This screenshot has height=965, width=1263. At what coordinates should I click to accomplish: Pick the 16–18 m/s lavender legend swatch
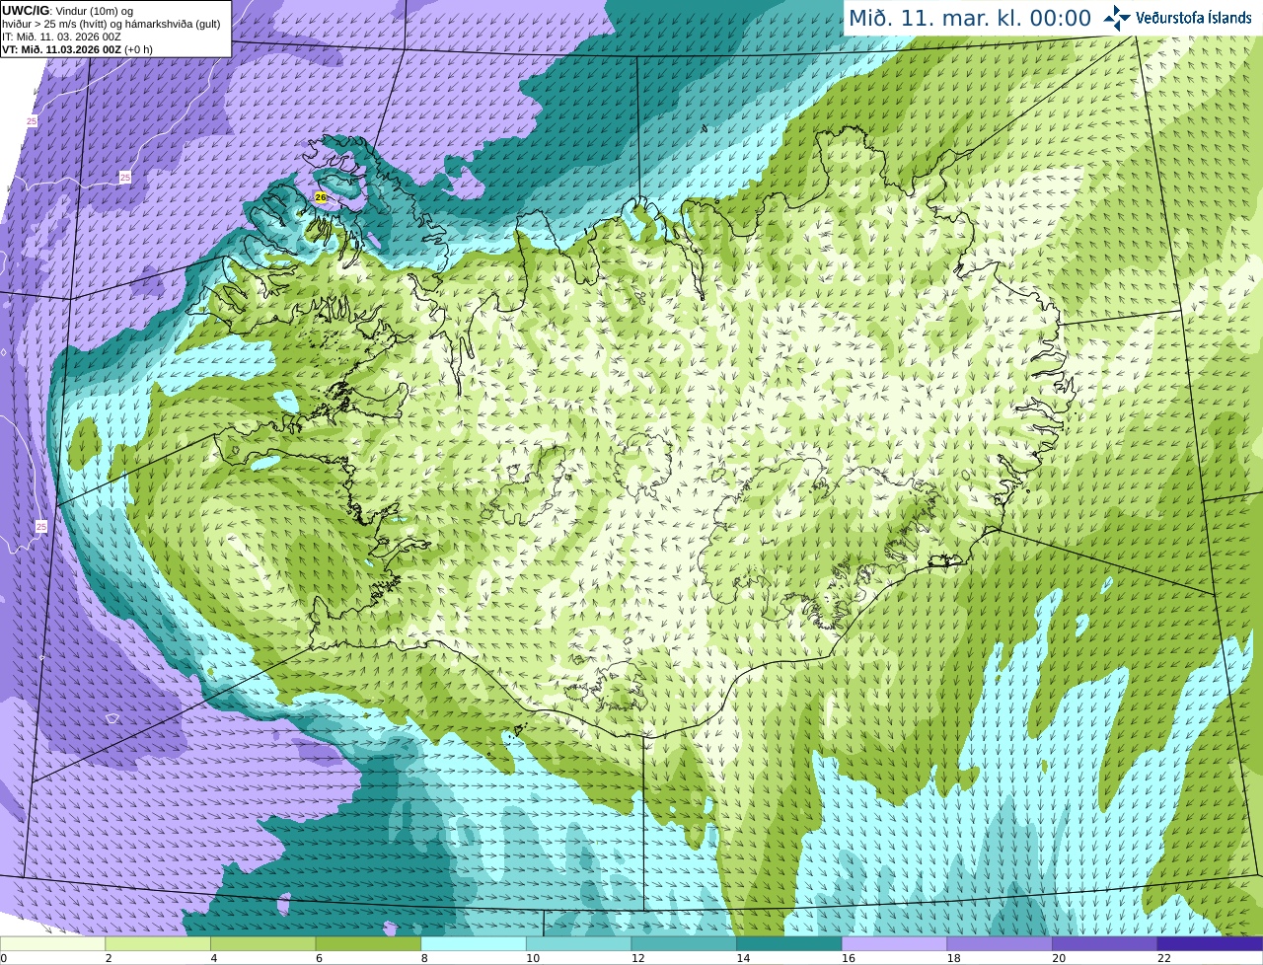tap(894, 944)
